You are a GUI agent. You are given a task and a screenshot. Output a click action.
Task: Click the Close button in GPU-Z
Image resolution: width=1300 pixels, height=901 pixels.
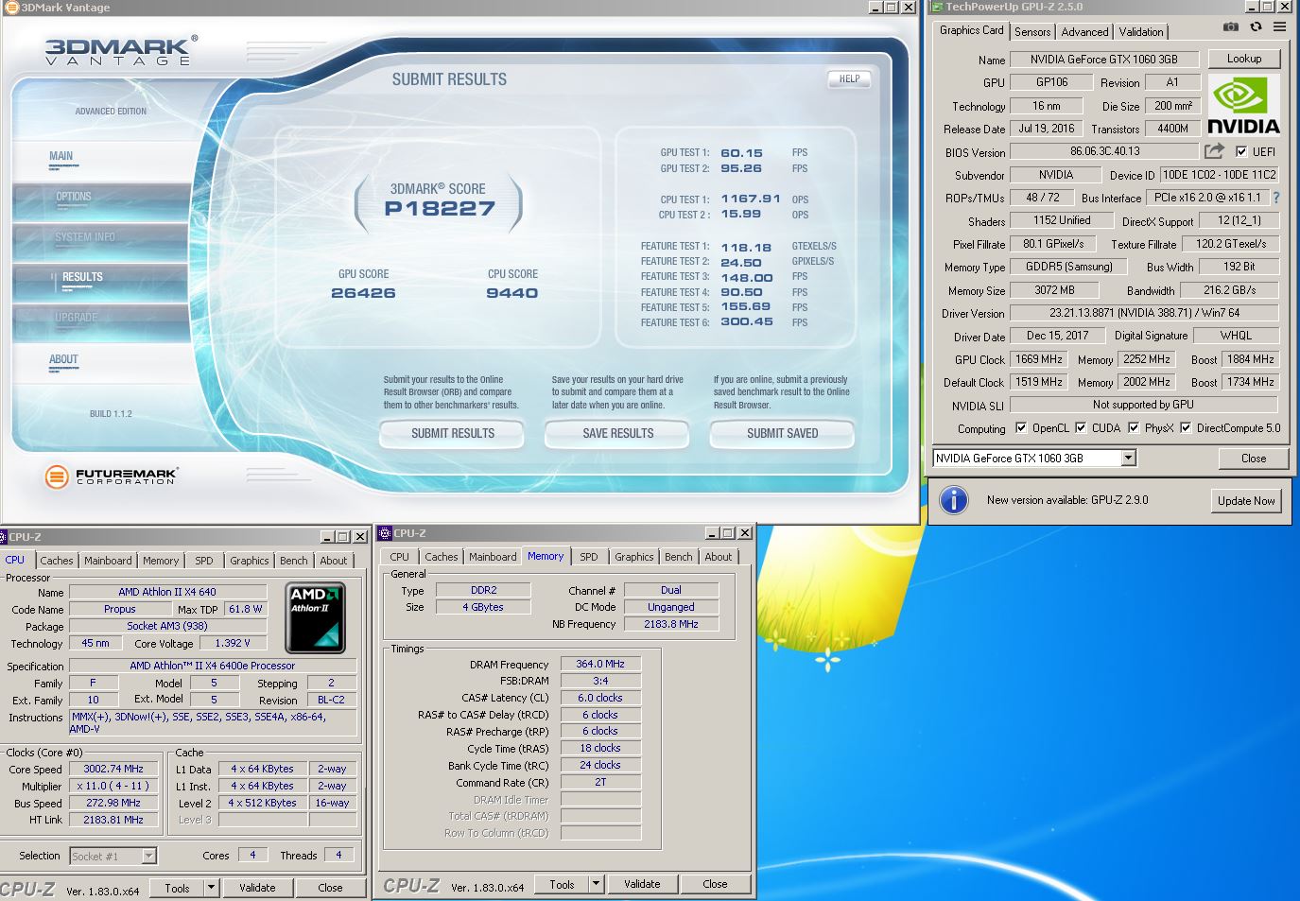[1254, 459]
